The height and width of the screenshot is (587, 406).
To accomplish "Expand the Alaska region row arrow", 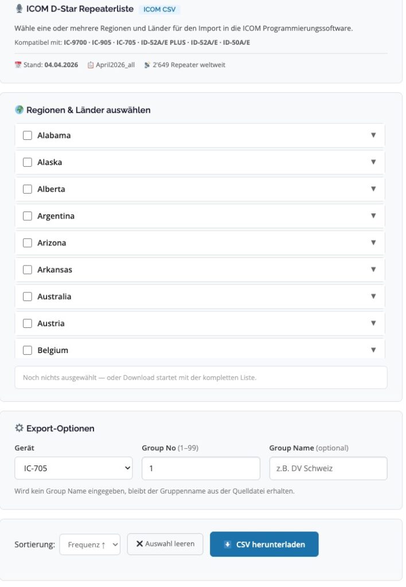I will (373, 162).
